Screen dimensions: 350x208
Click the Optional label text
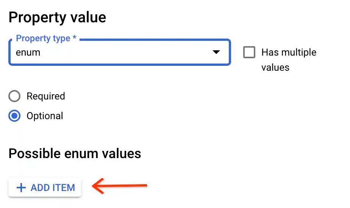(x=45, y=116)
